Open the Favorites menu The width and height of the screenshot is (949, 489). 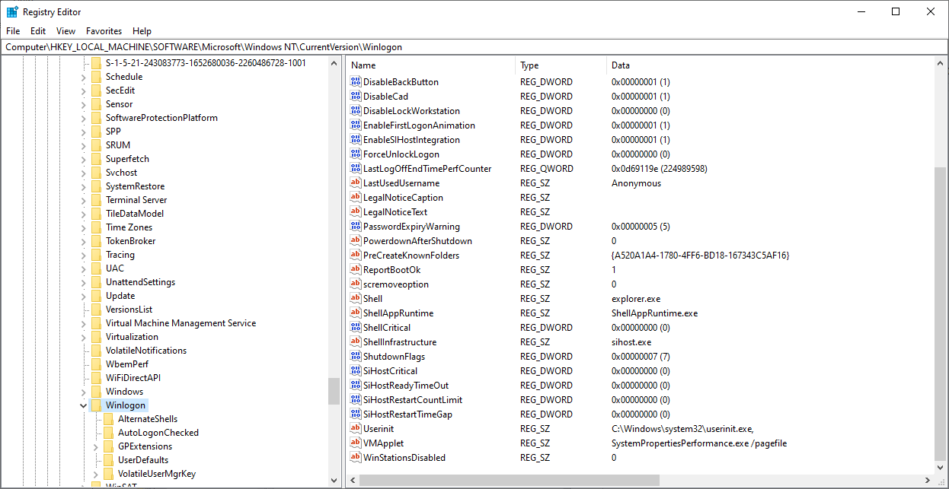pos(104,31)
